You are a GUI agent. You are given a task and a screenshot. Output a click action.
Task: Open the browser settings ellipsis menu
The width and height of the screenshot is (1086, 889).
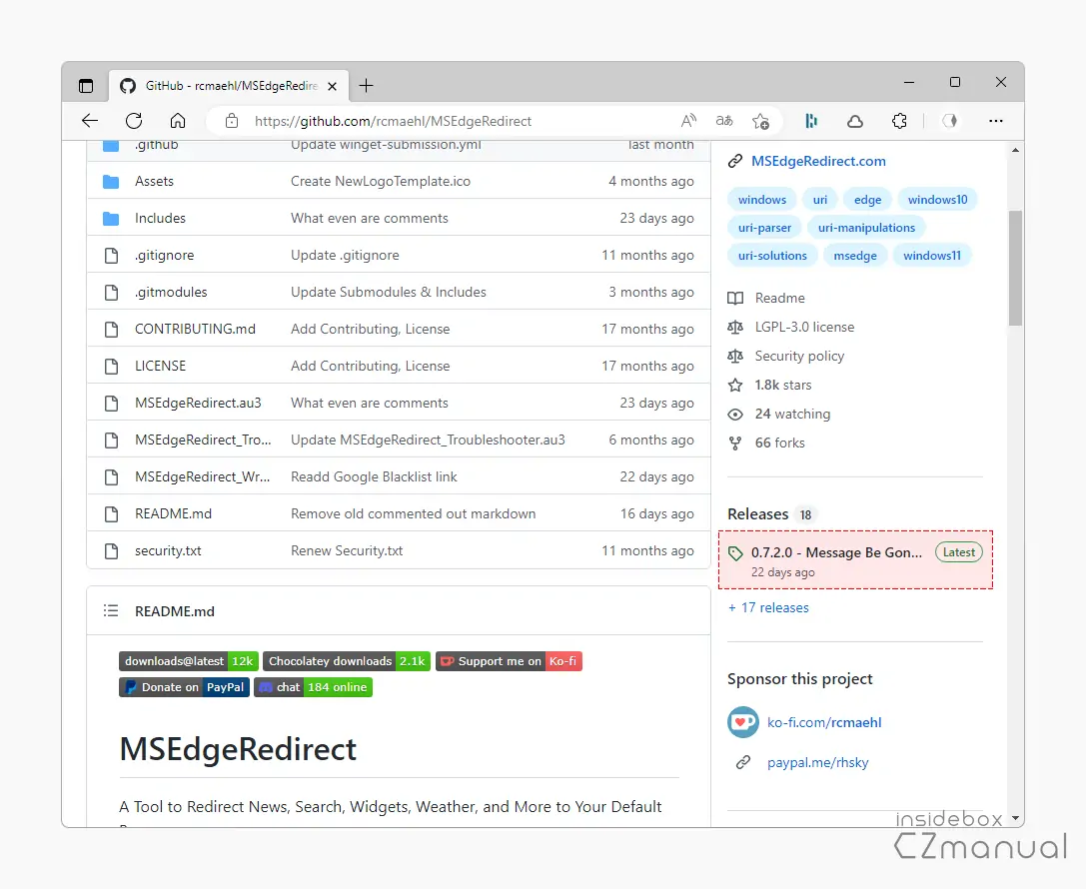point(995,121)
